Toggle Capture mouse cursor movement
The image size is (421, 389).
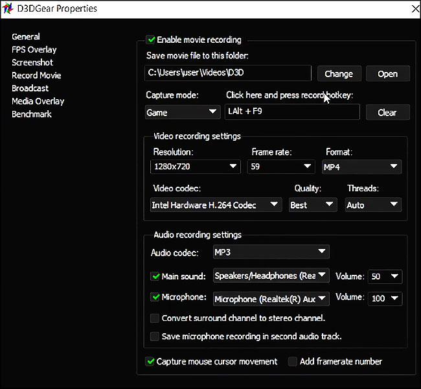click(150, 362)
